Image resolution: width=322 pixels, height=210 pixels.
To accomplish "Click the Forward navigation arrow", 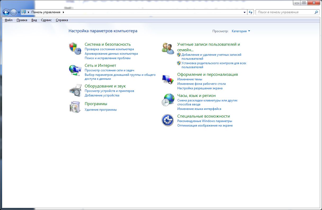I will (x=13, y=12).
